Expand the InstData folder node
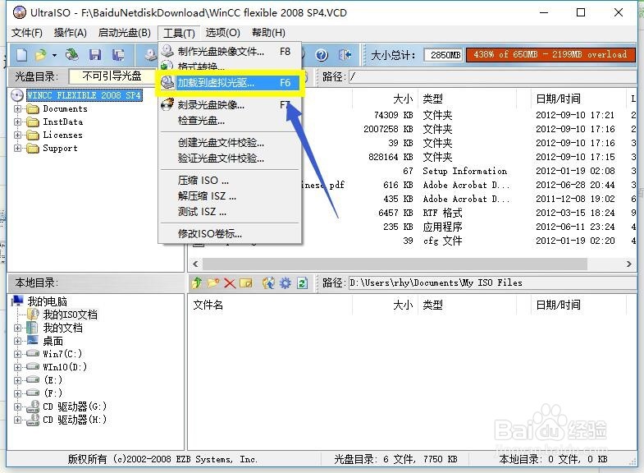This screenshot has height=473, width=644. 17,122
